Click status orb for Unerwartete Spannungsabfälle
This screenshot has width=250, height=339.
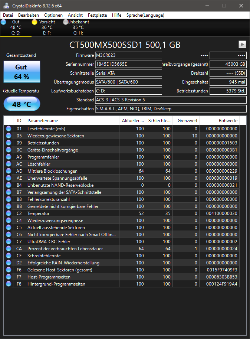coord(9,178)
